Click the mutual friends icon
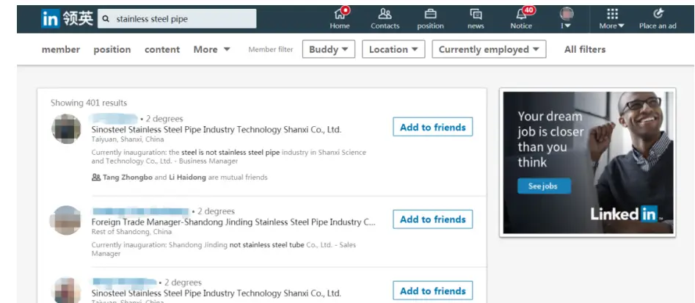The width and height of the screenshot is (695, 303). tap(95, 178)
